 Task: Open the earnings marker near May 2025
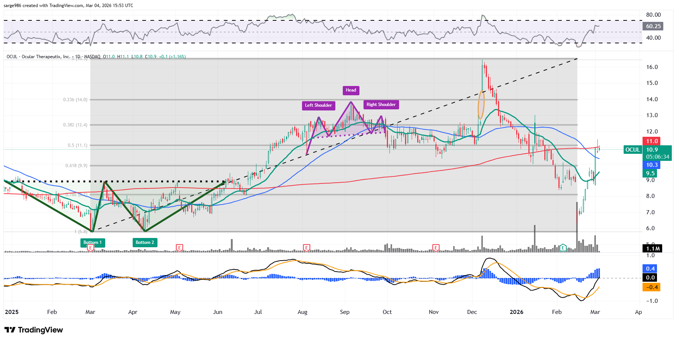pos(179,248)
